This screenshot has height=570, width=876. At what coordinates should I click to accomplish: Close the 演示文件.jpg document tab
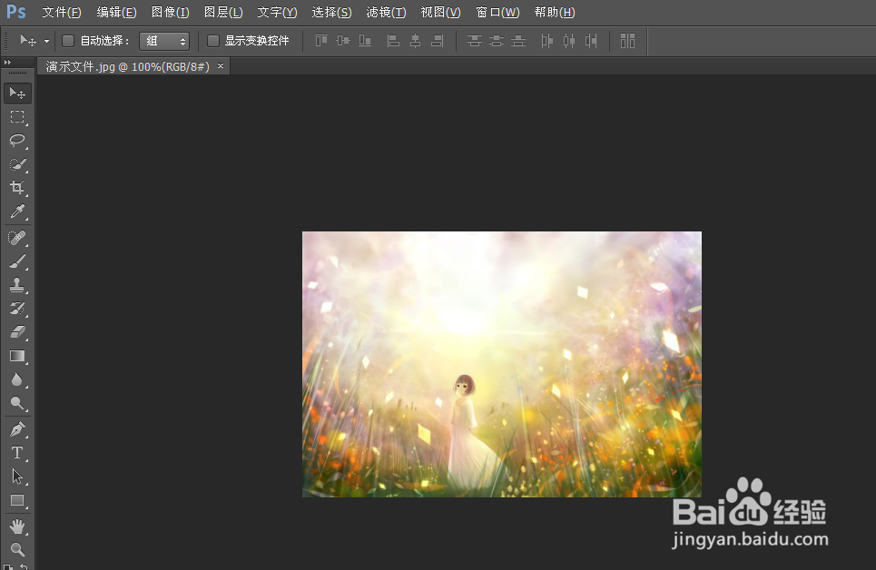point(221,66)
